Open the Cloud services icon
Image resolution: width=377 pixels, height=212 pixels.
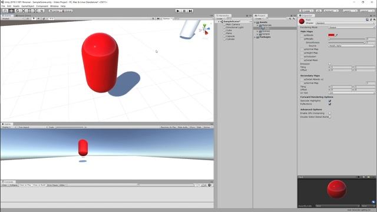pos(319,11)
